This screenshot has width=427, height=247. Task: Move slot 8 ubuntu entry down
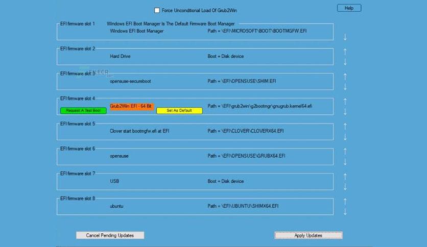345,212
